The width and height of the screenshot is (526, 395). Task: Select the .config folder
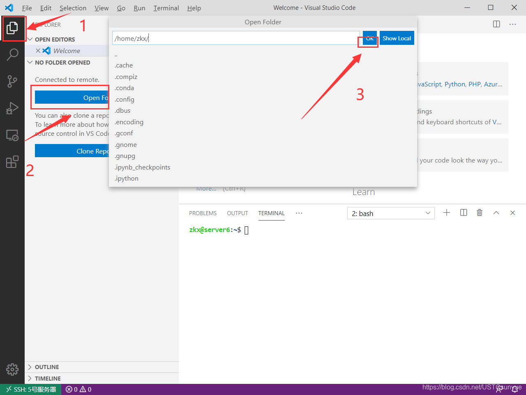click(x=263, y=100)
